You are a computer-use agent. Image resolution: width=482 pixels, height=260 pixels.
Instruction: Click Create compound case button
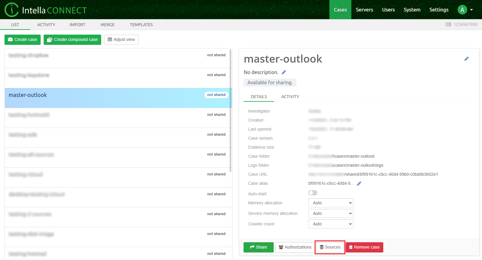[72, 40]
